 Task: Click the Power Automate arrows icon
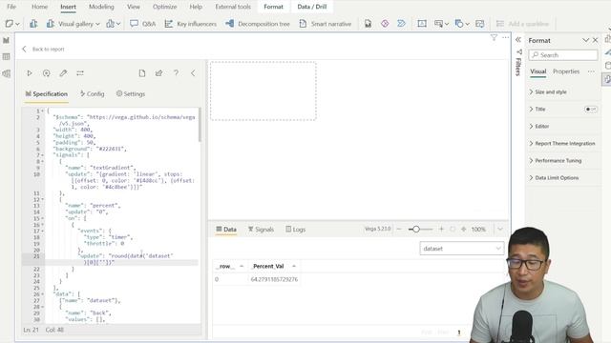pyautogui.click(x=401, y=24)
